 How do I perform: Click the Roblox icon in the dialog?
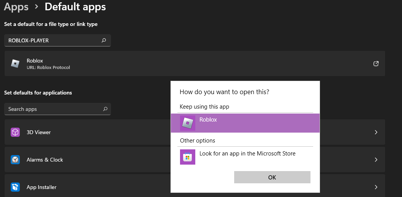point(187,123)
